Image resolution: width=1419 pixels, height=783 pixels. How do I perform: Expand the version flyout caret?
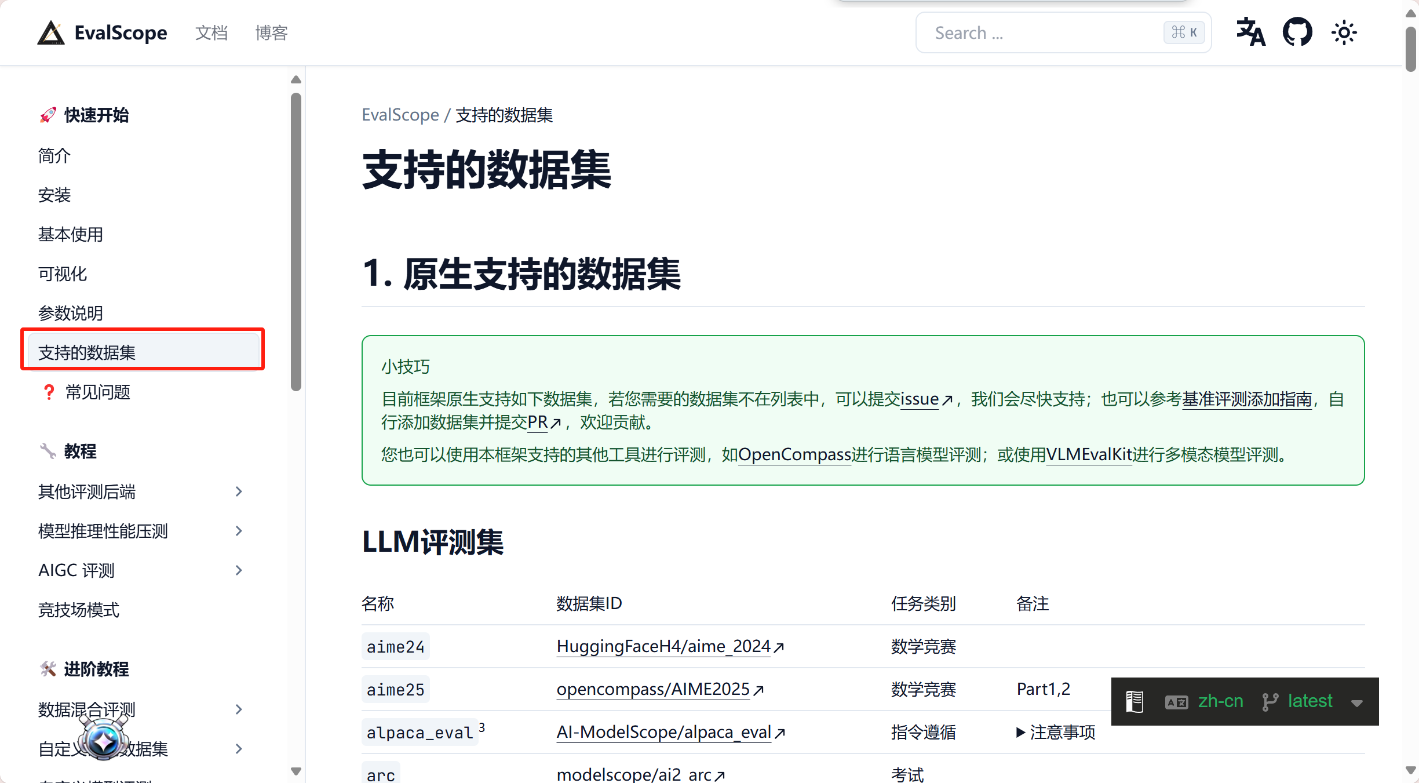click(x=1356, y=703)
